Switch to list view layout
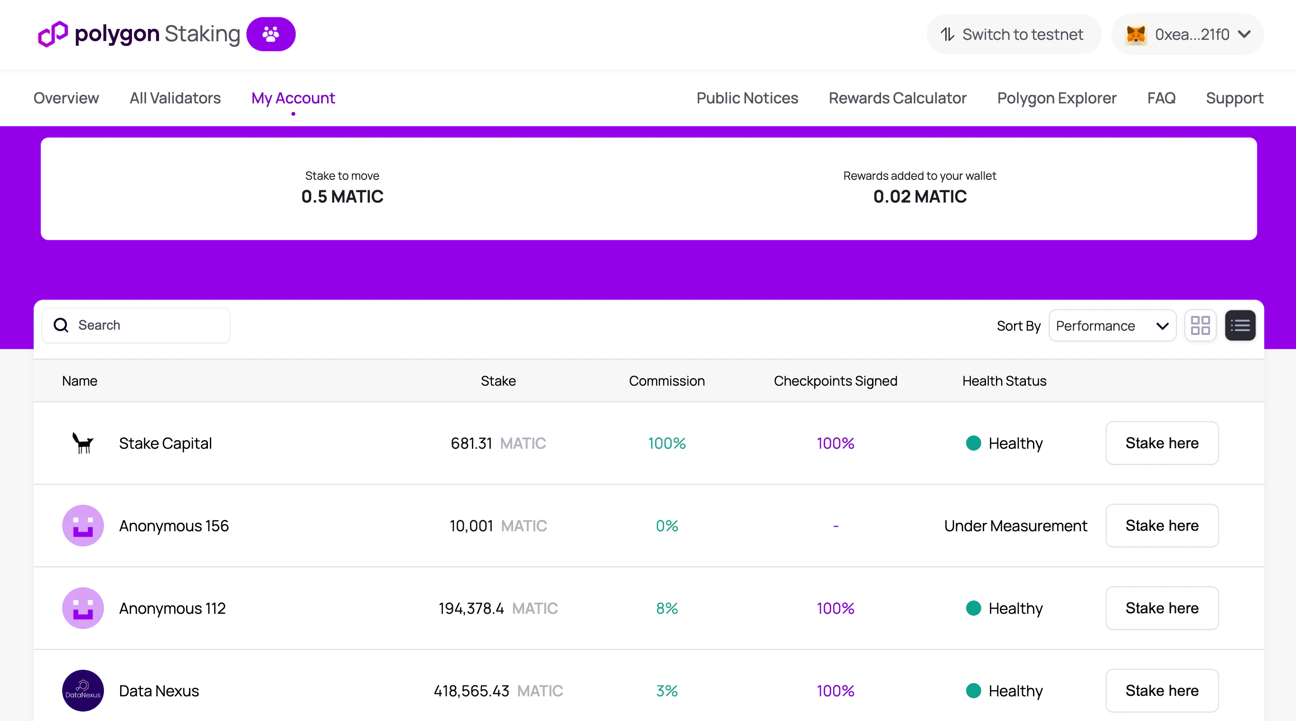The width and height of the screenshot is (1296, 721). pos(1240,325)
